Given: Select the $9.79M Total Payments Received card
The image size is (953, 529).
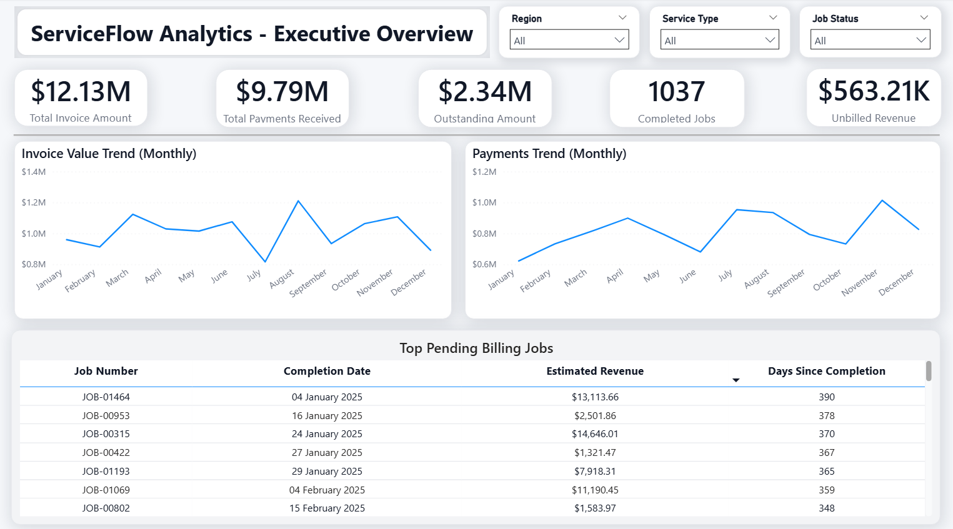Looking at the screenshot, I should tap(282, 98).
